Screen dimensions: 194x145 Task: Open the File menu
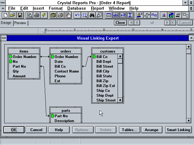12,8
